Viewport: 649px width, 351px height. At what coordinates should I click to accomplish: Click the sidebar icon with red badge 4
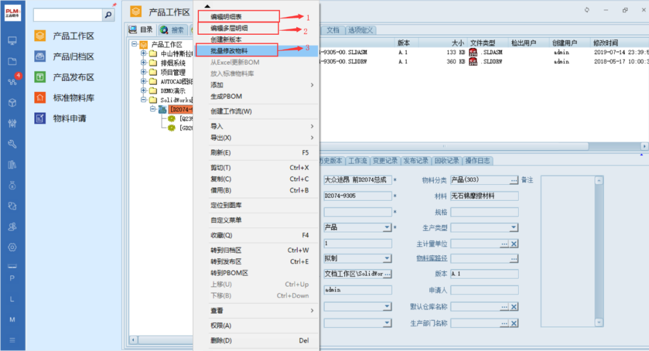[12, 82]
